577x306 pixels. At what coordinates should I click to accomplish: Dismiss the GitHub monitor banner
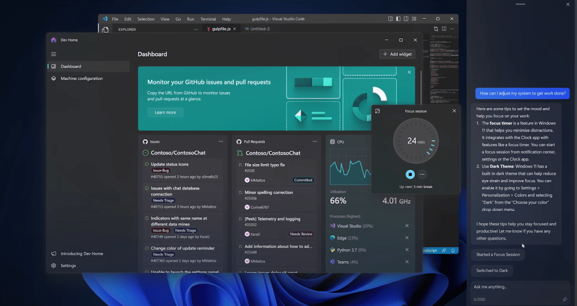coord(409,72)
